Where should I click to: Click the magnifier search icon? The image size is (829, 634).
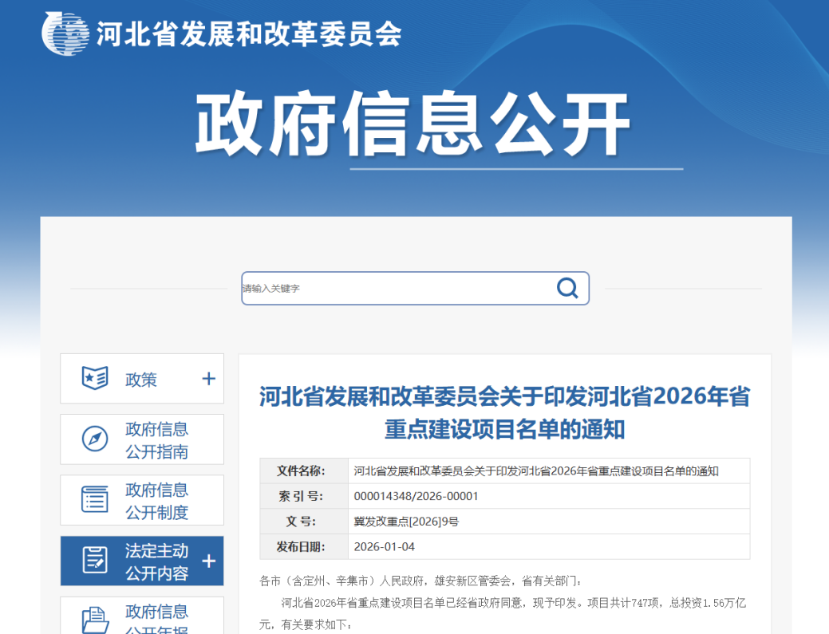click(x=567, y=288)
